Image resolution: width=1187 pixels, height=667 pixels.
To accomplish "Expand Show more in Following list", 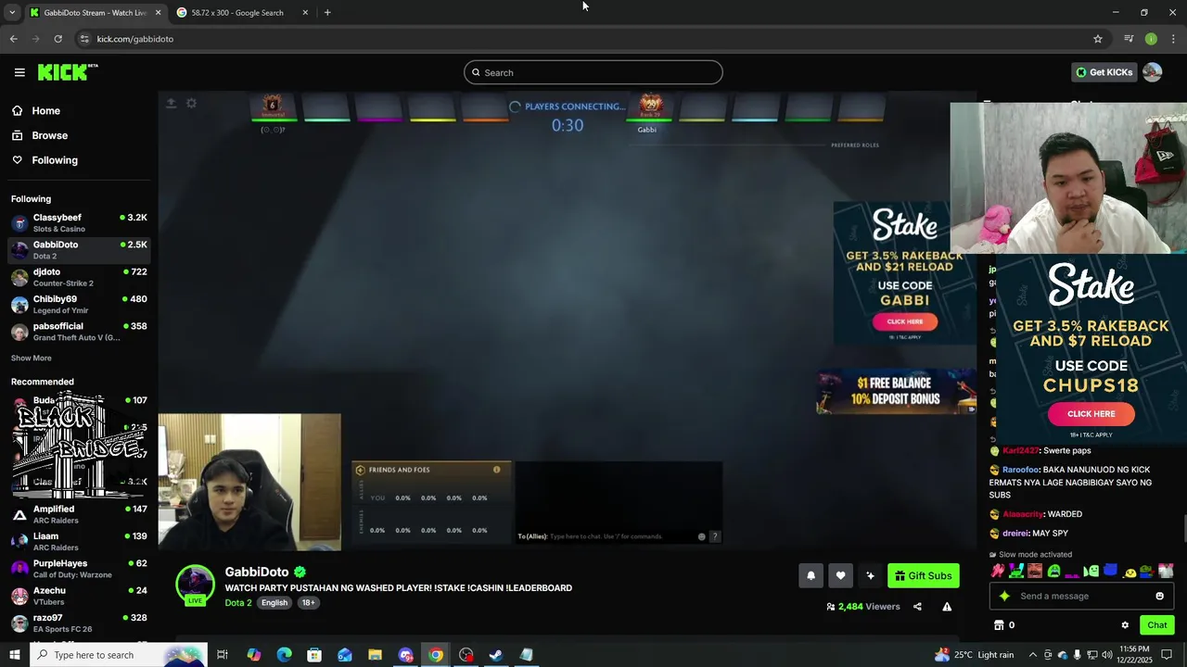I will (x=32, y=358).
